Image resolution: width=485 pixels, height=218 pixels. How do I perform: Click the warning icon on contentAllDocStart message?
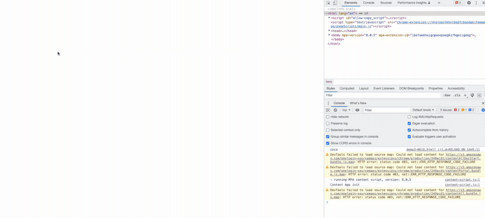click(327, 154)
